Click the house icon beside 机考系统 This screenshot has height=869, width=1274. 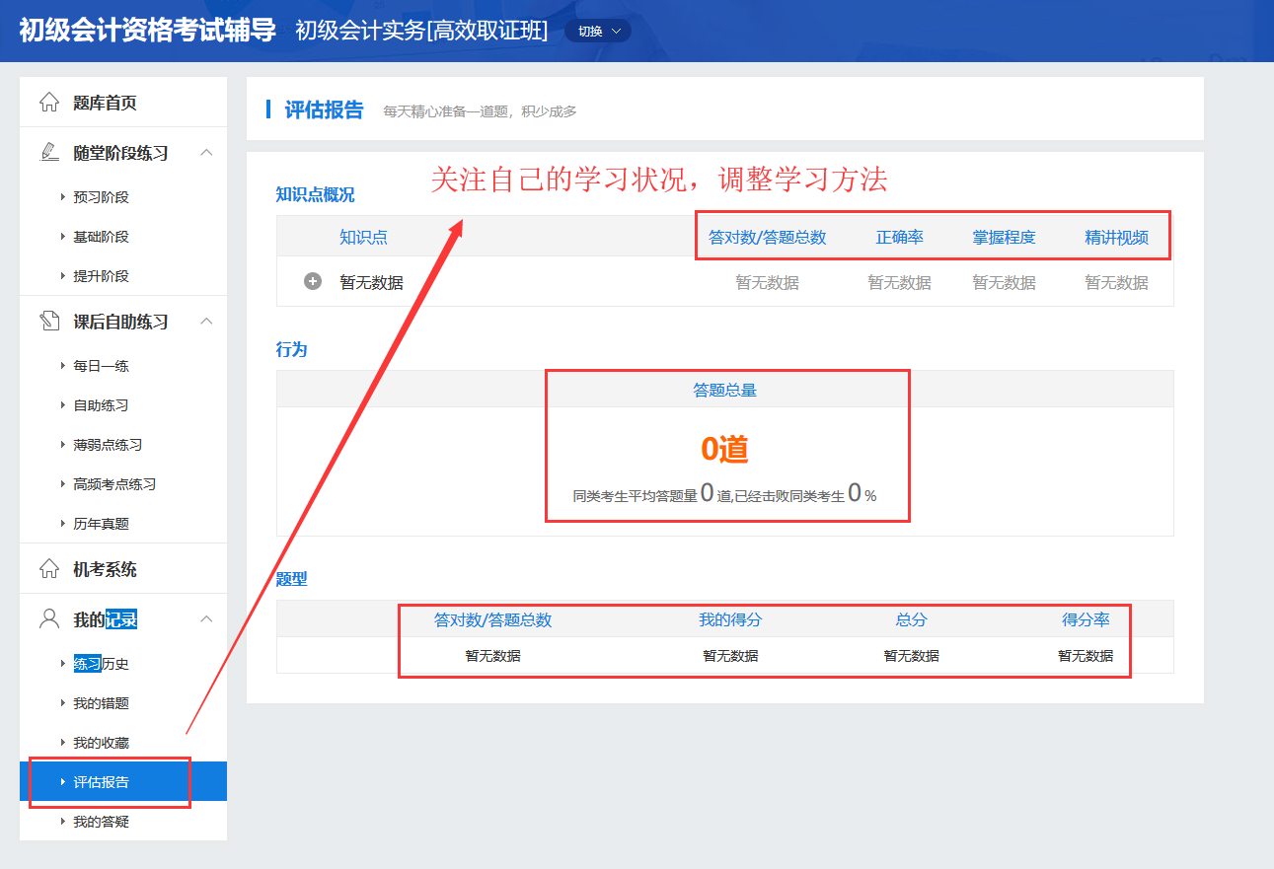(x=48, y=569)
